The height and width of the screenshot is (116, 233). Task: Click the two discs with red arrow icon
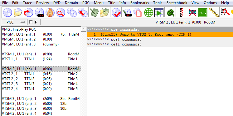(83, 13)
